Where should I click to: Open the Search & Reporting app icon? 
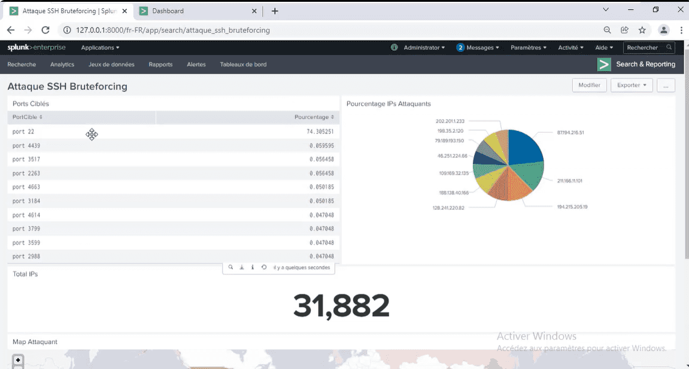[x=604, y=65]
